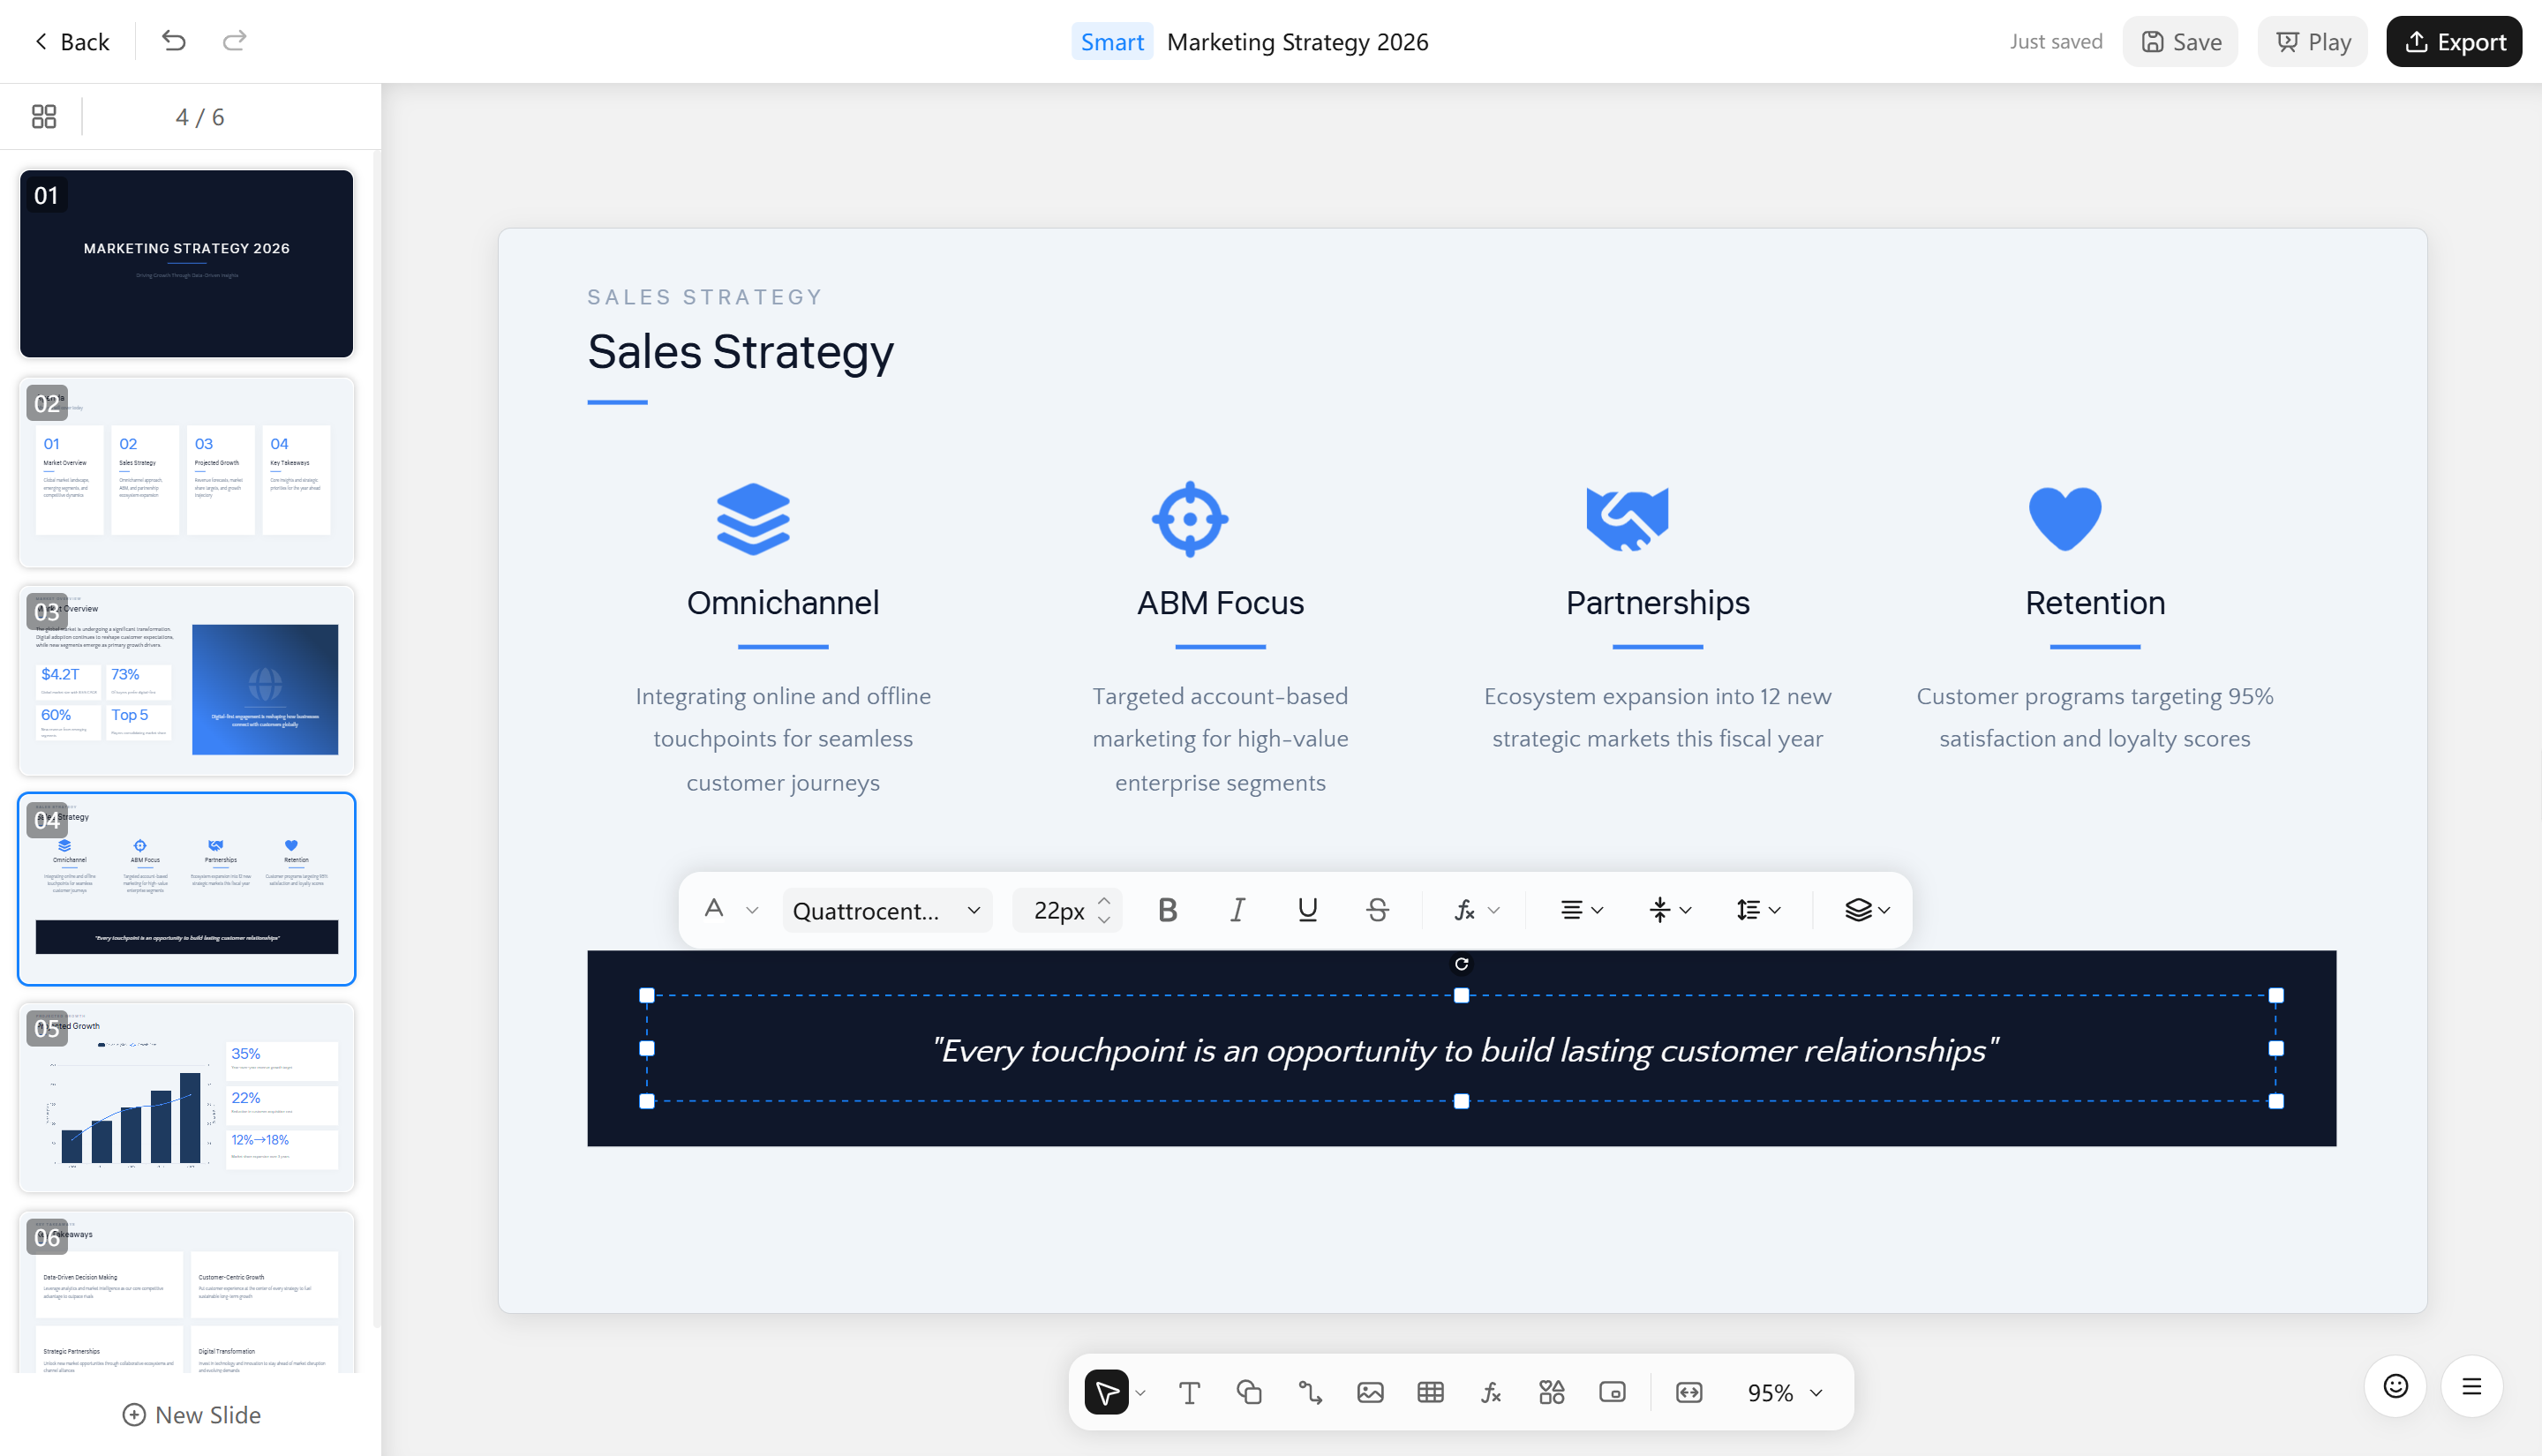Toggle bold formatting

1167,910
